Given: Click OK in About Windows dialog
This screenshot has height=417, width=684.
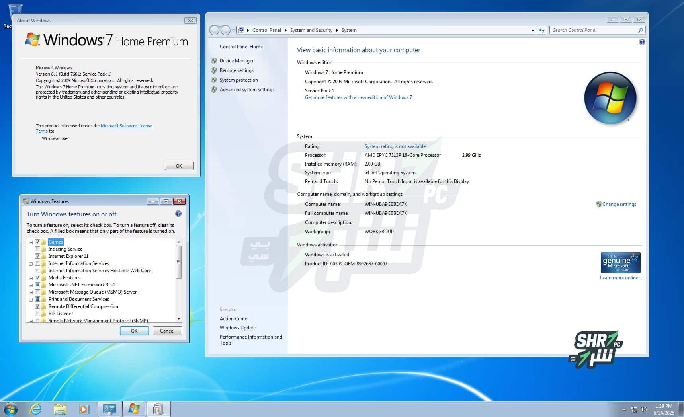Looking at the screenshot, I should coord(179,166).
